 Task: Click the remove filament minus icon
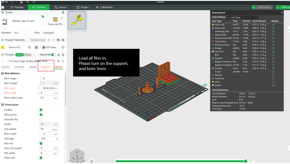click(x=54, y=40)
